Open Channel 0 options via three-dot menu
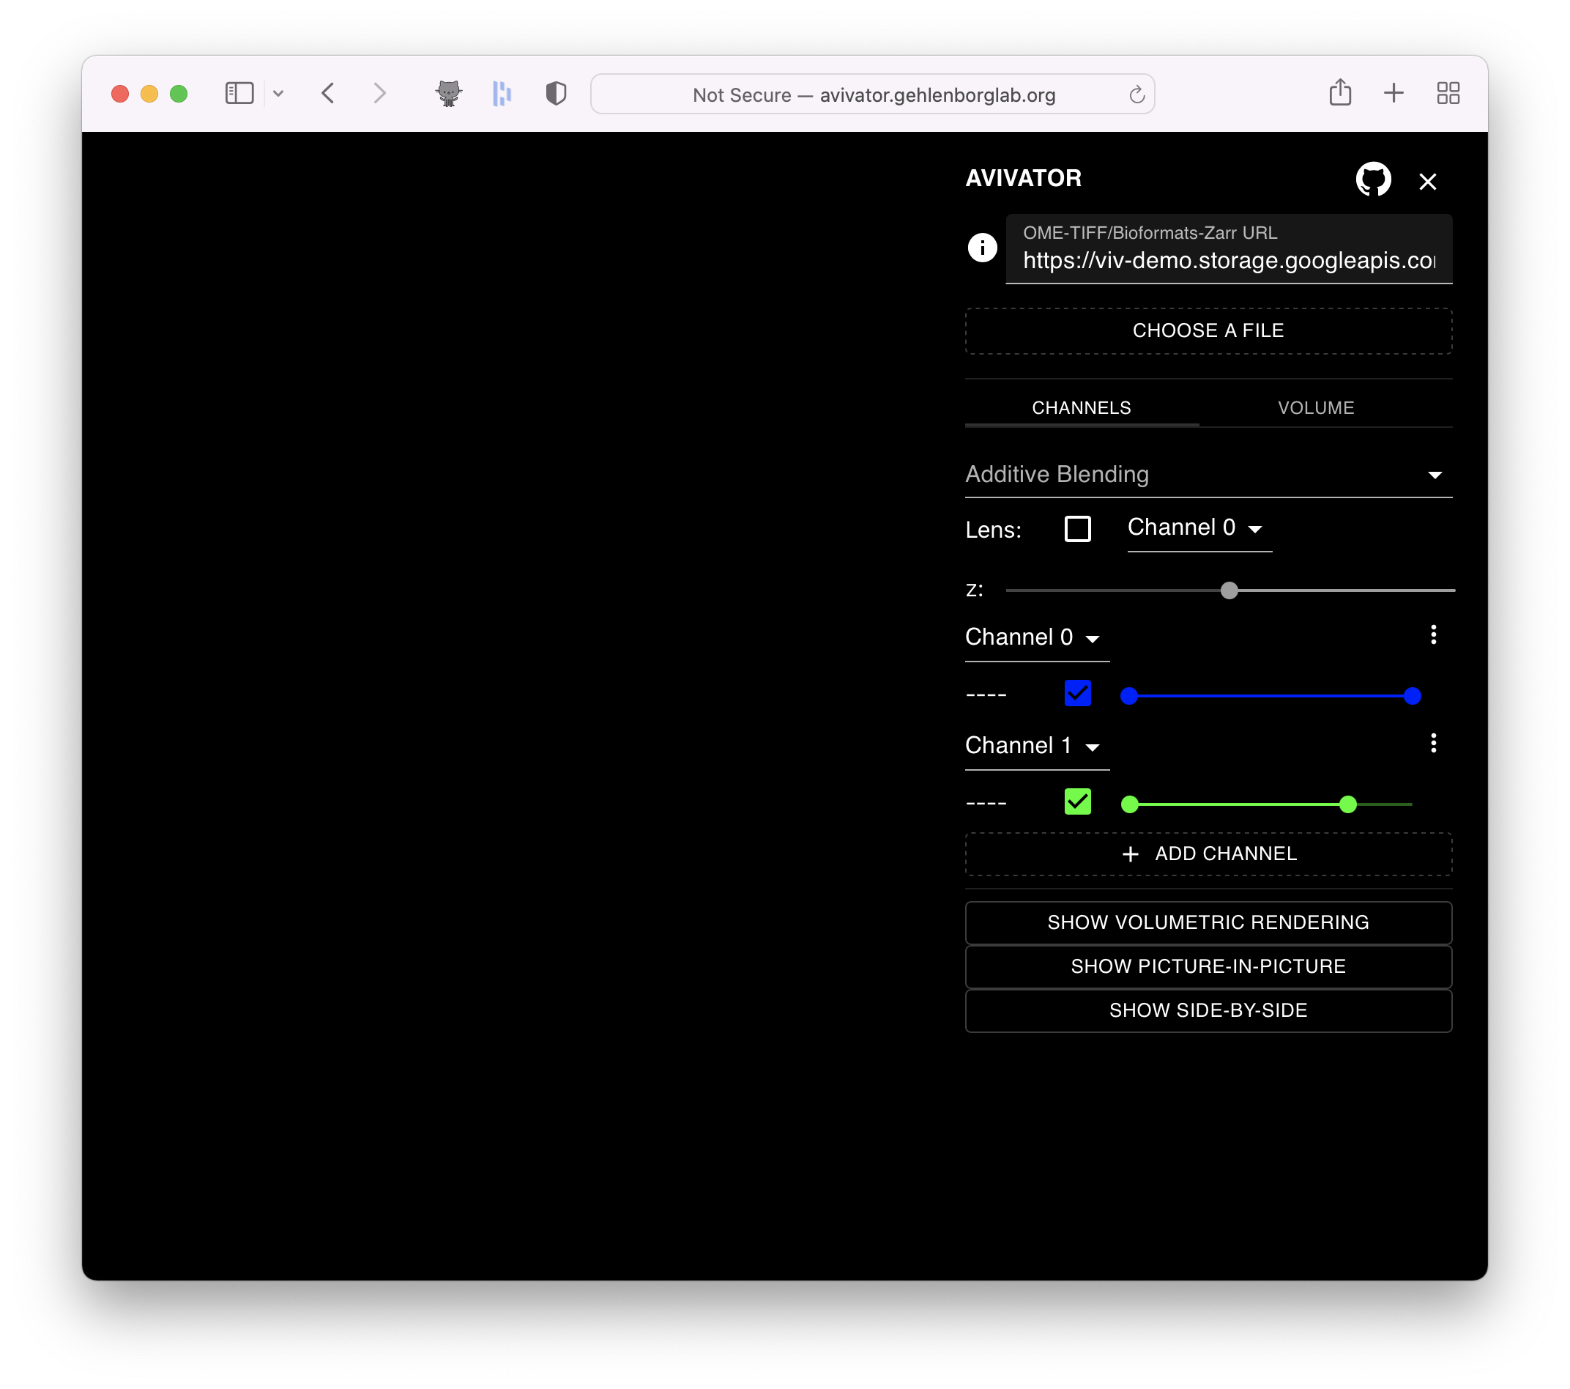The height and width of the screenshot is (1389, 1570). [1432, 634]
